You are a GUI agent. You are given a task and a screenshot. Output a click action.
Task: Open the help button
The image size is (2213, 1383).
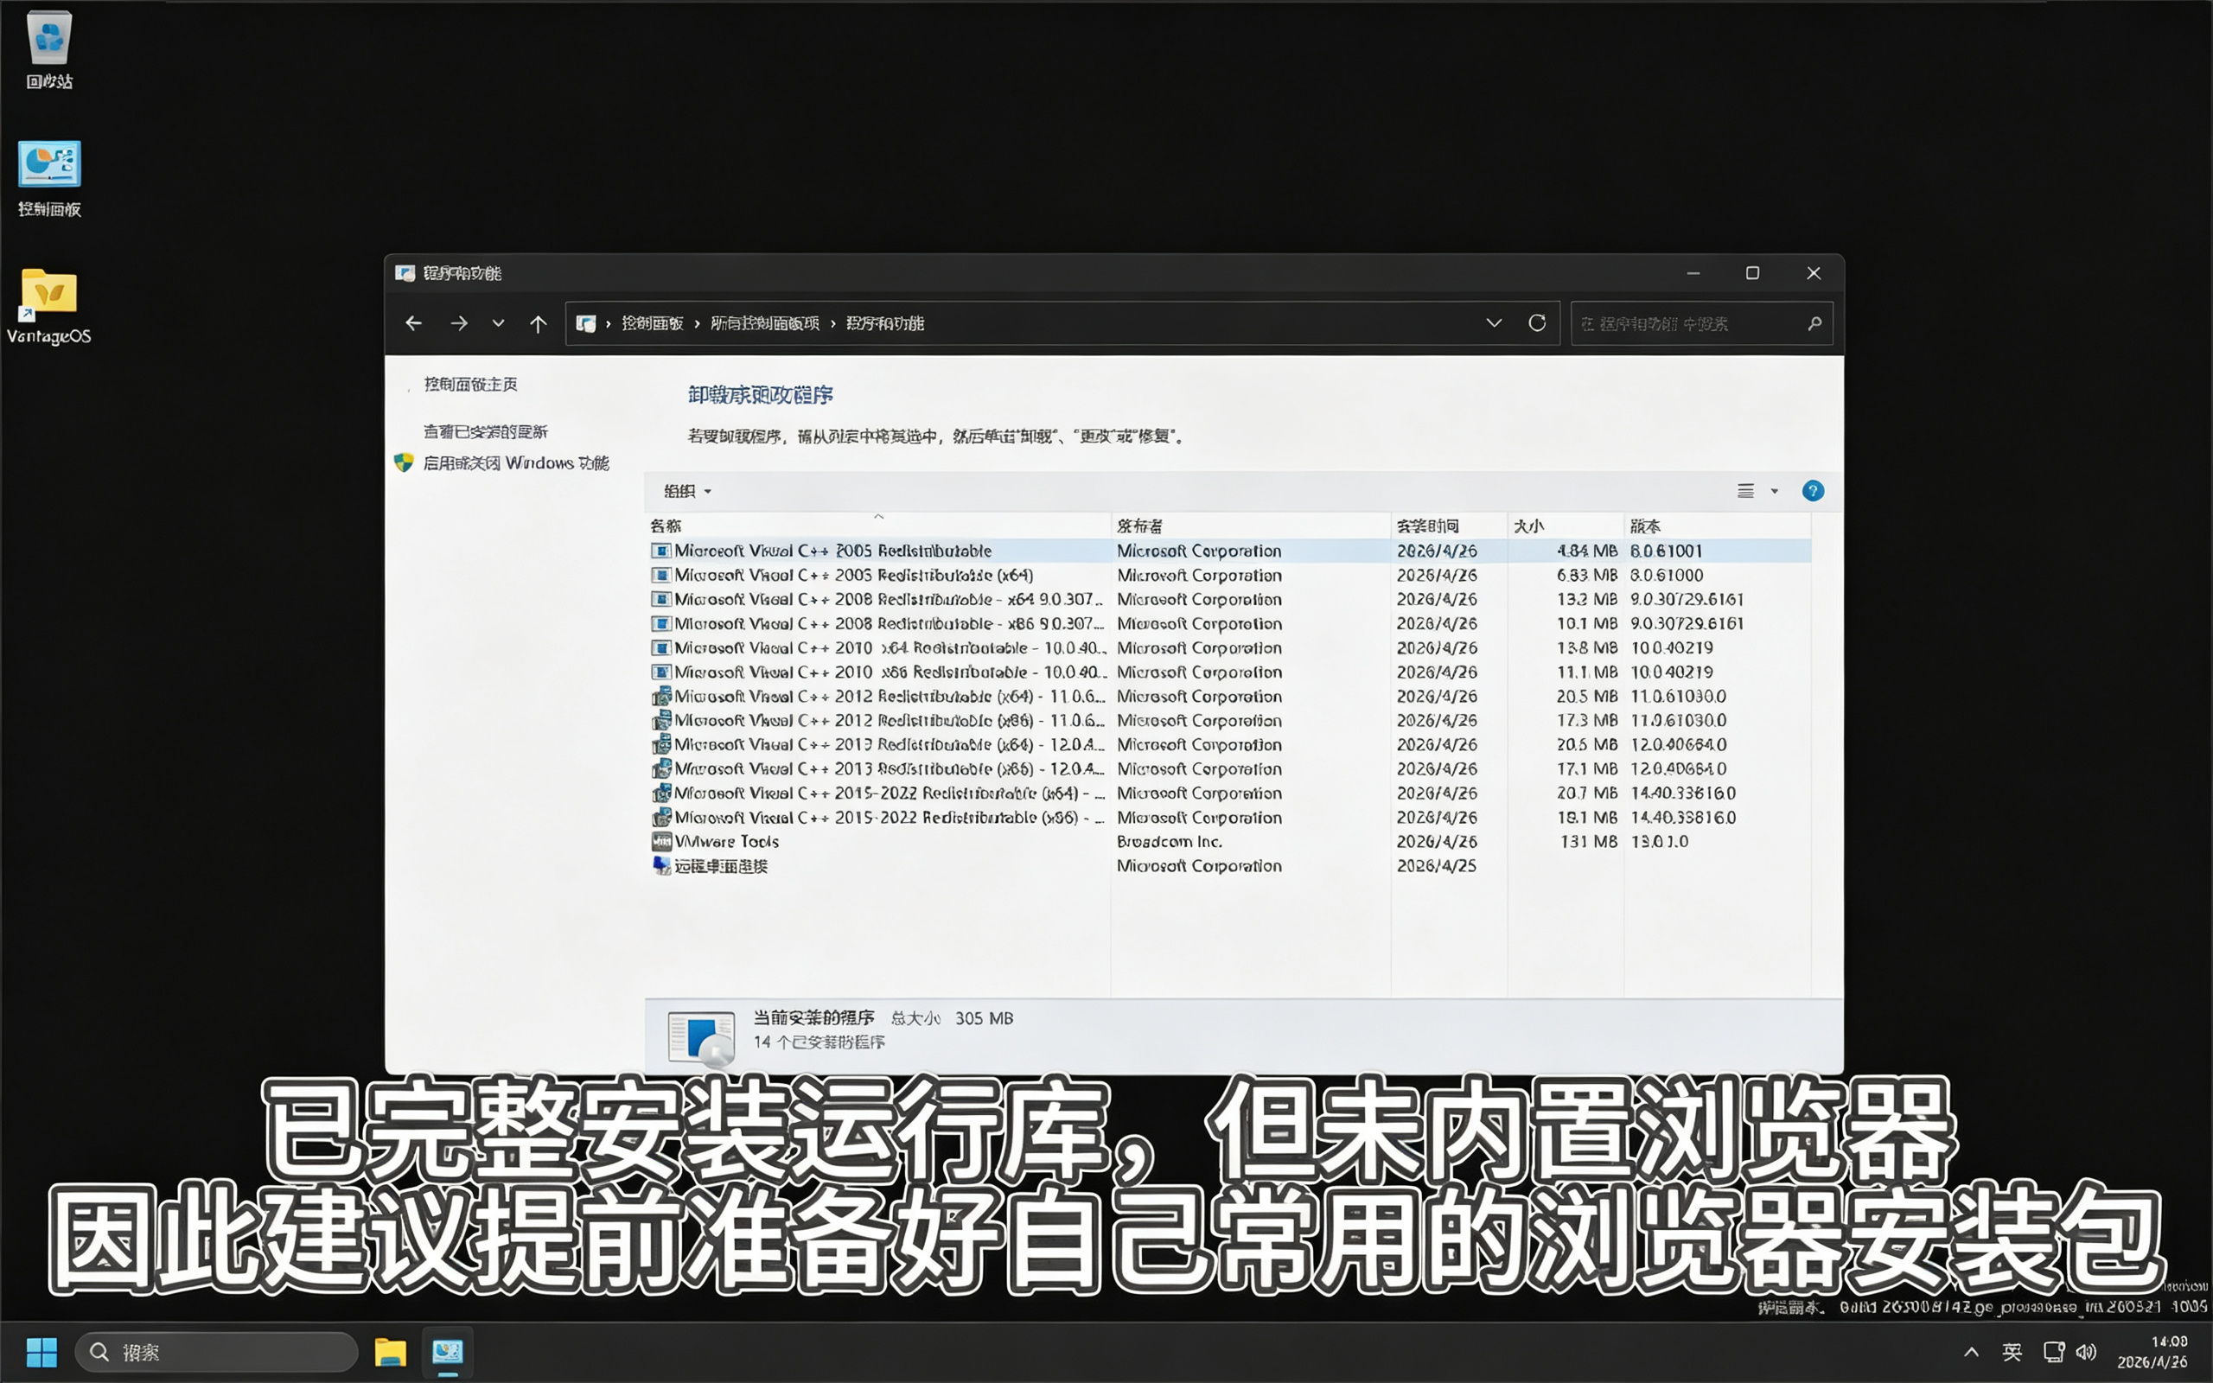pos(1813,491)
